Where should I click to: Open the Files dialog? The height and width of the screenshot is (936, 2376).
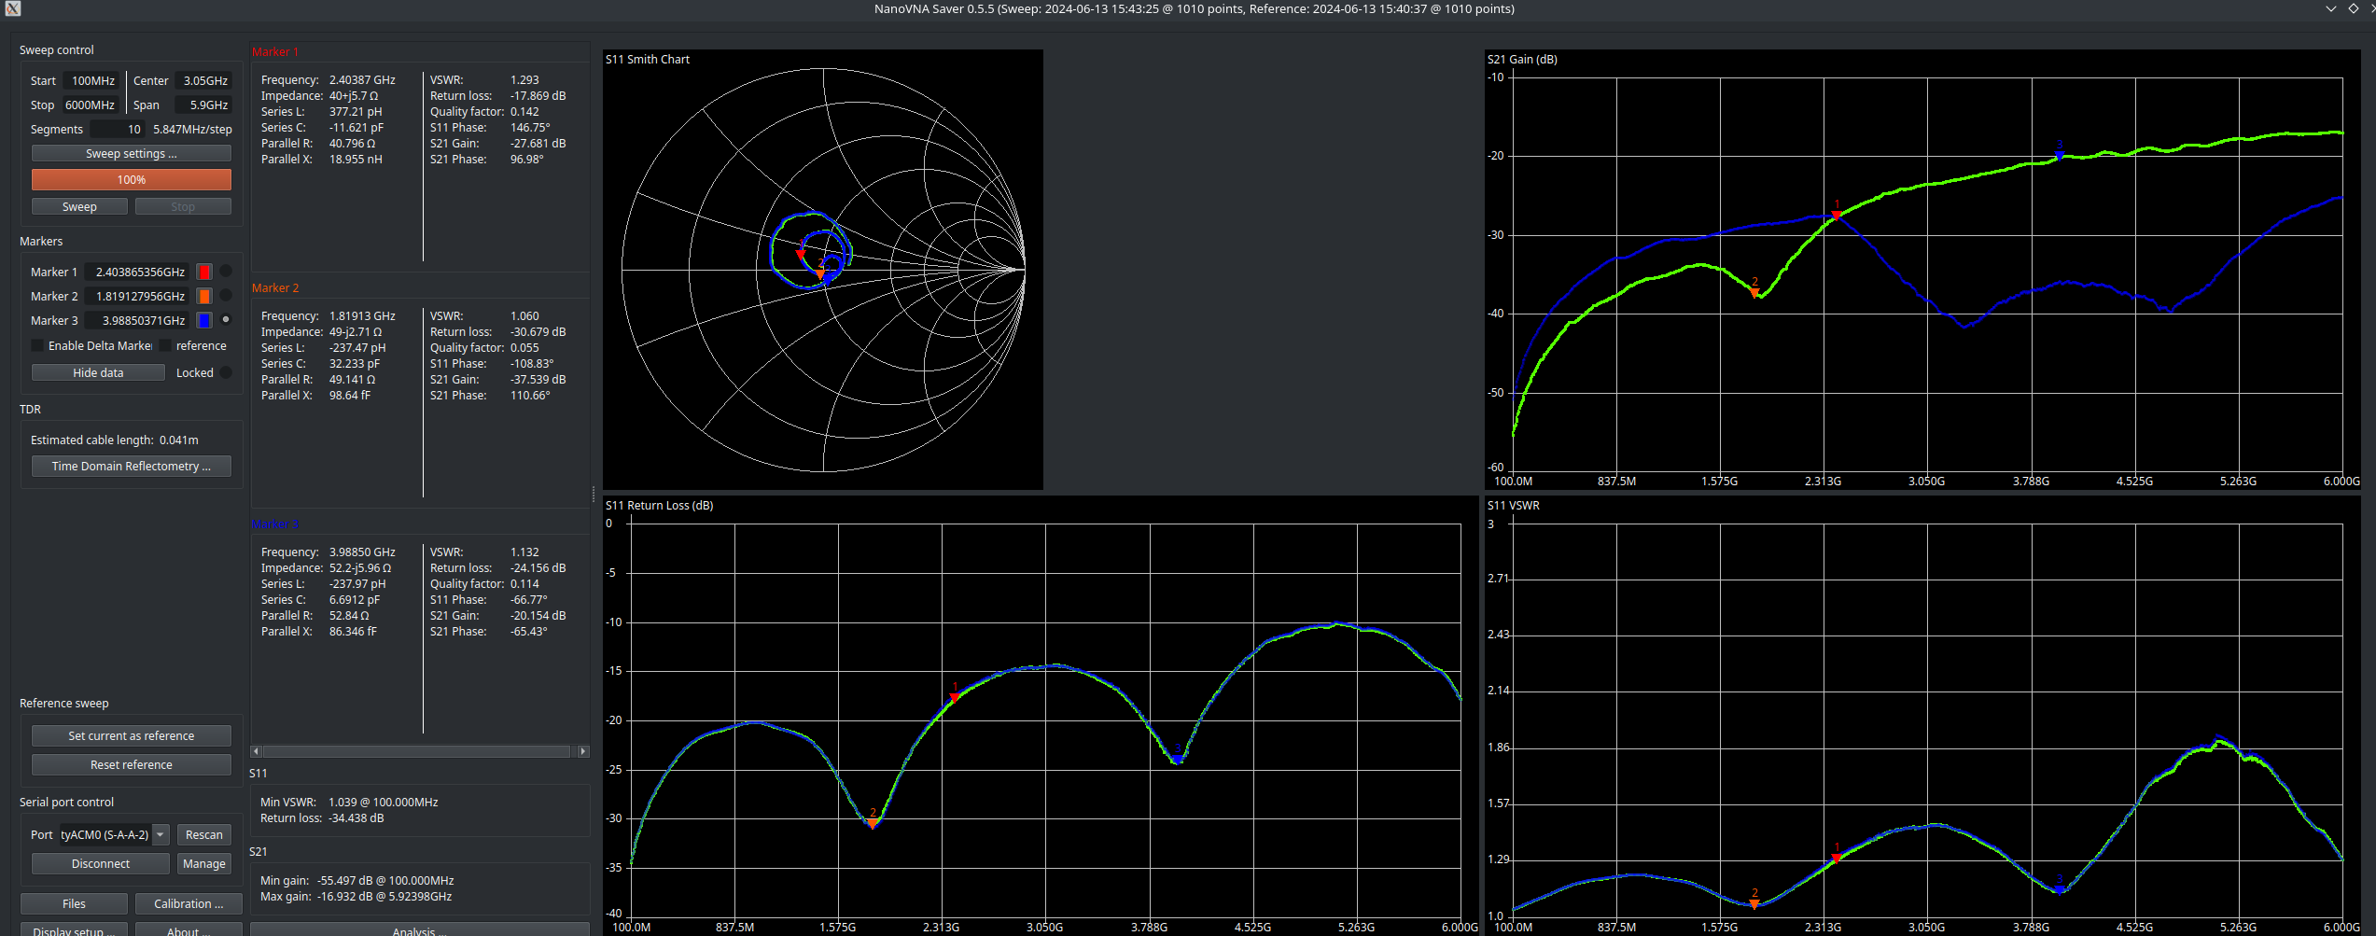pyautogui.click(x=74, y=903)
